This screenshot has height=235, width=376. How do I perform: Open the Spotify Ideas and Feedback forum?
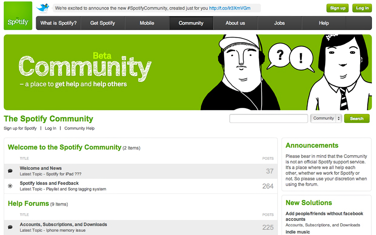tap(49, 183)
